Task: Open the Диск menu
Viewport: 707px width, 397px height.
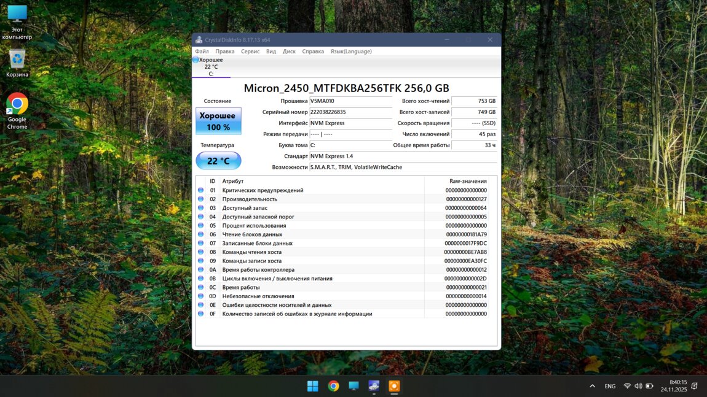Action: (289, 52)
